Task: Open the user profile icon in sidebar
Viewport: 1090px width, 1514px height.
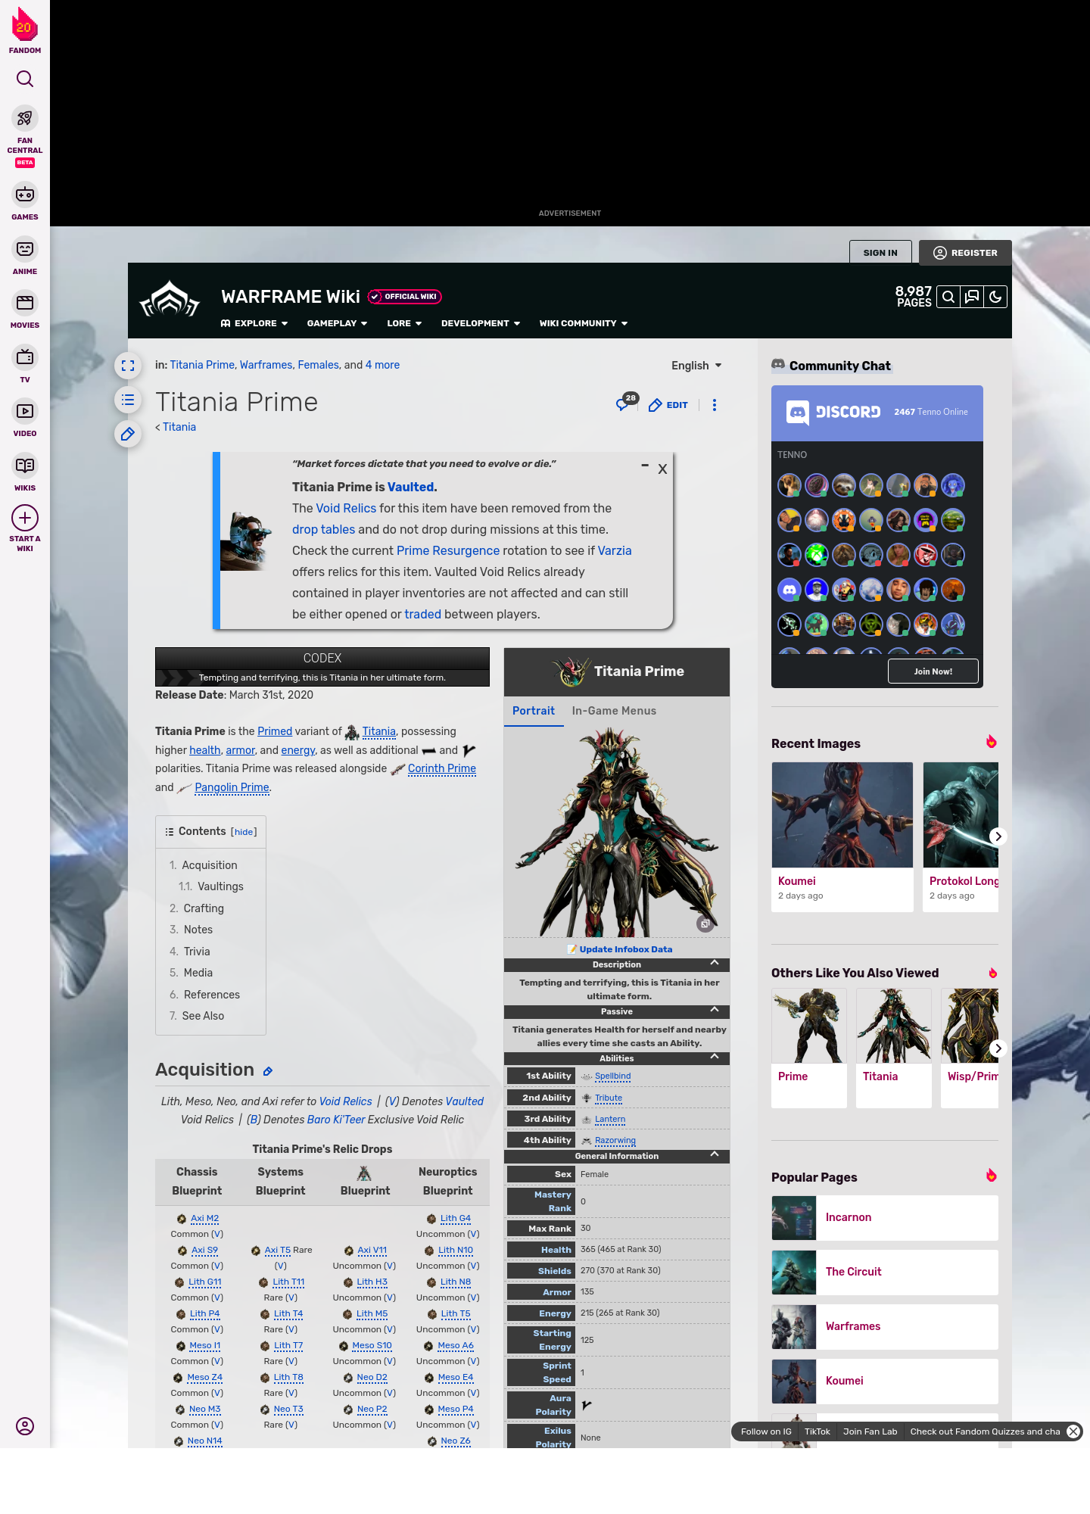Action: [25, 1426]
